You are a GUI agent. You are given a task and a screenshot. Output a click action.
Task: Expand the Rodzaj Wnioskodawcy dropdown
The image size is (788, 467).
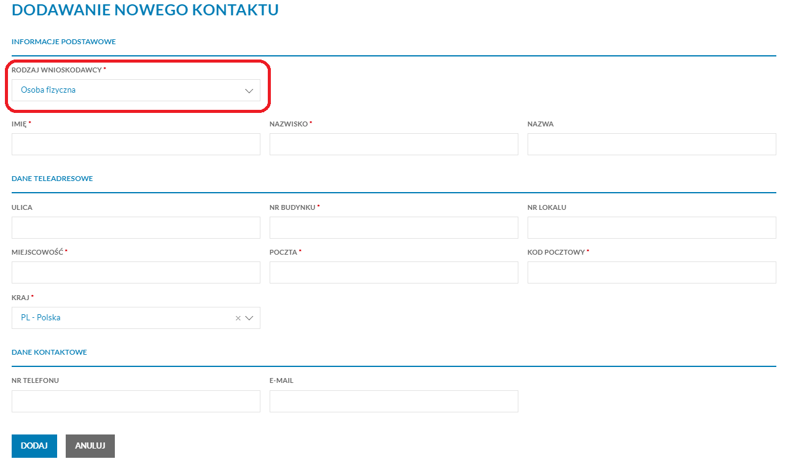pos(135,90)
